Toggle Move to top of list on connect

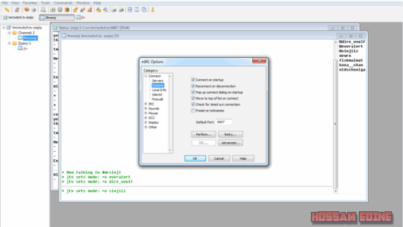pyautogui.click(x=193, y=98)
